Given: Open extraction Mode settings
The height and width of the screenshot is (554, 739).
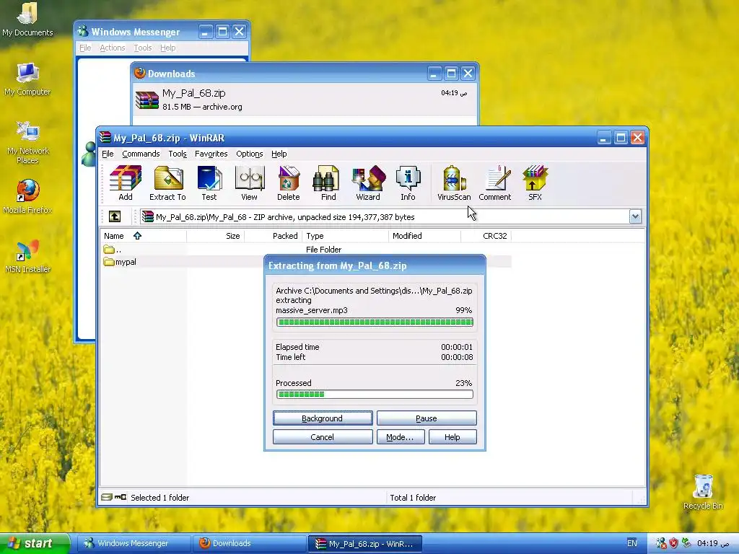Looking at the screenshot, I should (400, 437).
